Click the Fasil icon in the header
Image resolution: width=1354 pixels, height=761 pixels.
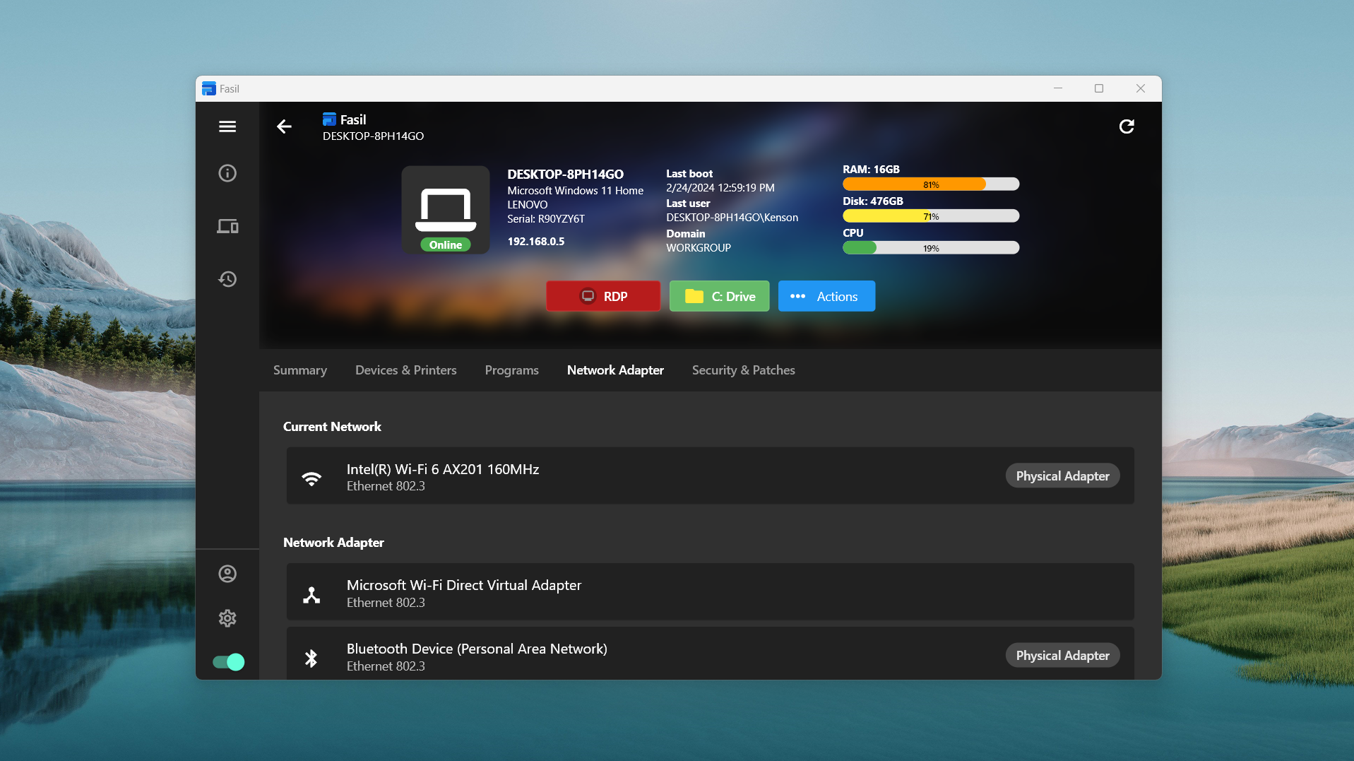coord(329,119)
